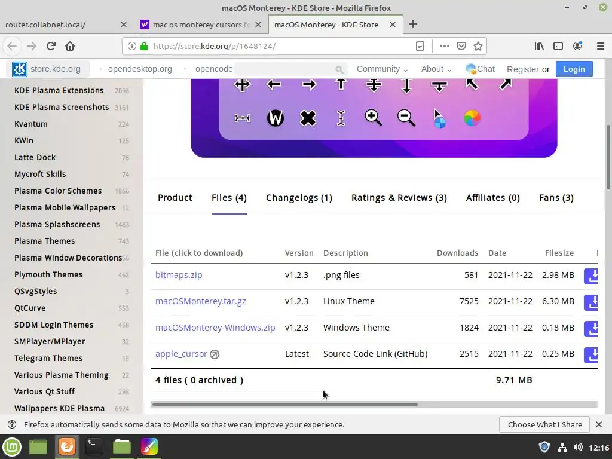Click the Register link
The height and width of the screenshot is (459, 612).
coord(522,69)
